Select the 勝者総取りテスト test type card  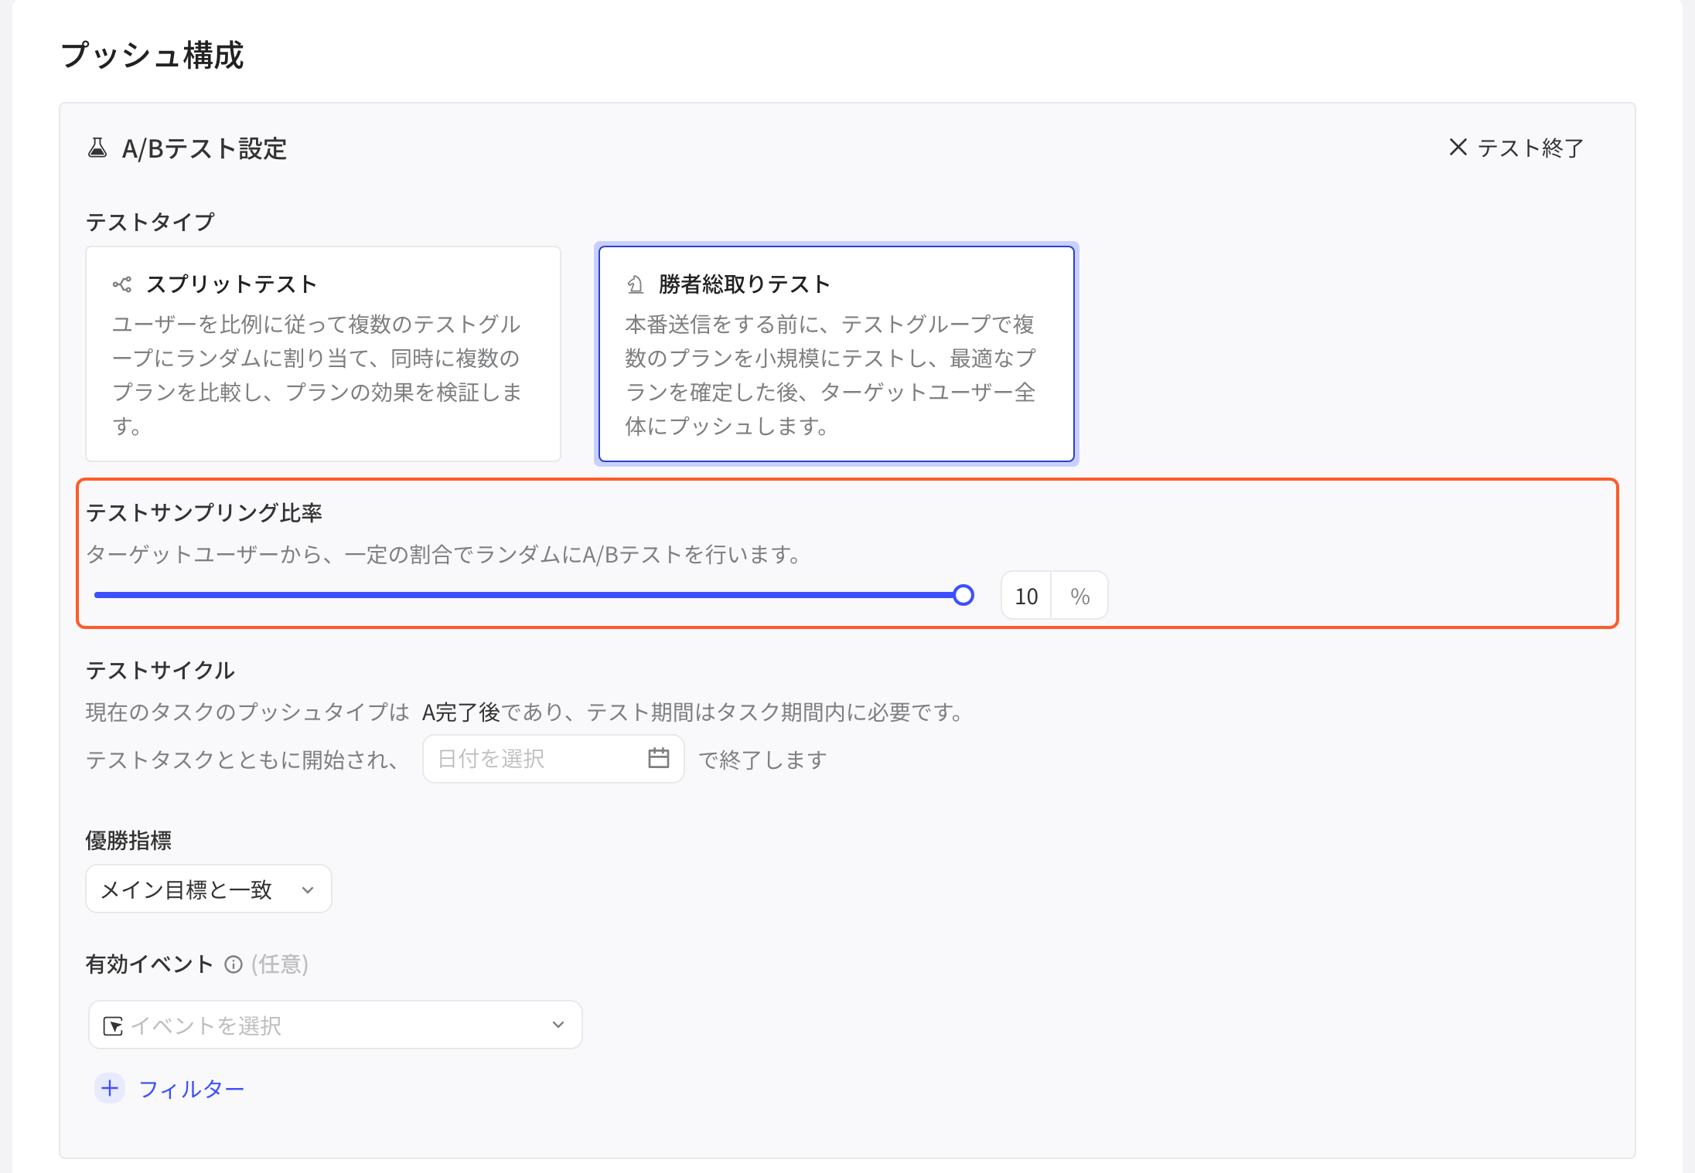pyautogui.click(x=837, y=354)
